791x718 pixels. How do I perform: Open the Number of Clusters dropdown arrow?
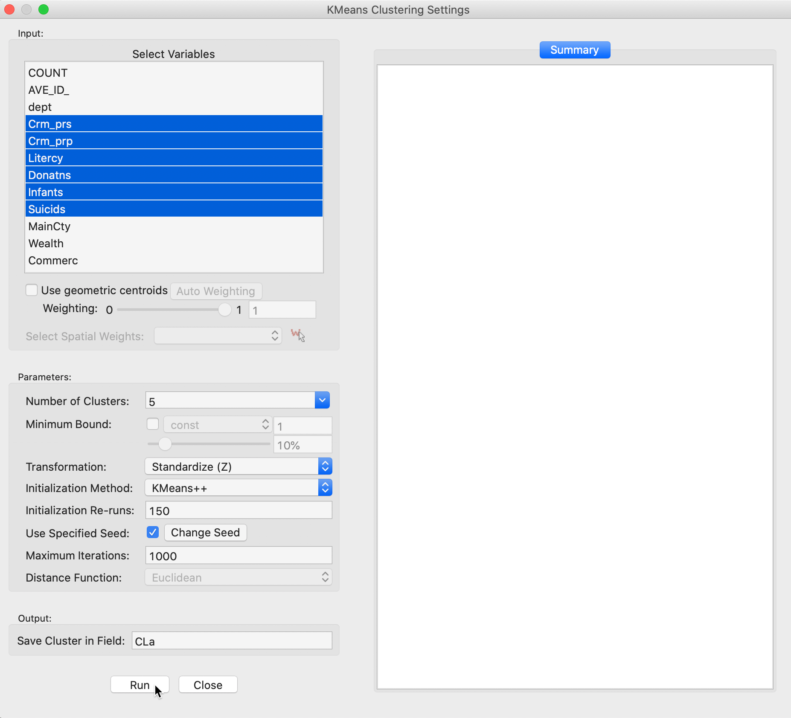(x=323, y=400)
